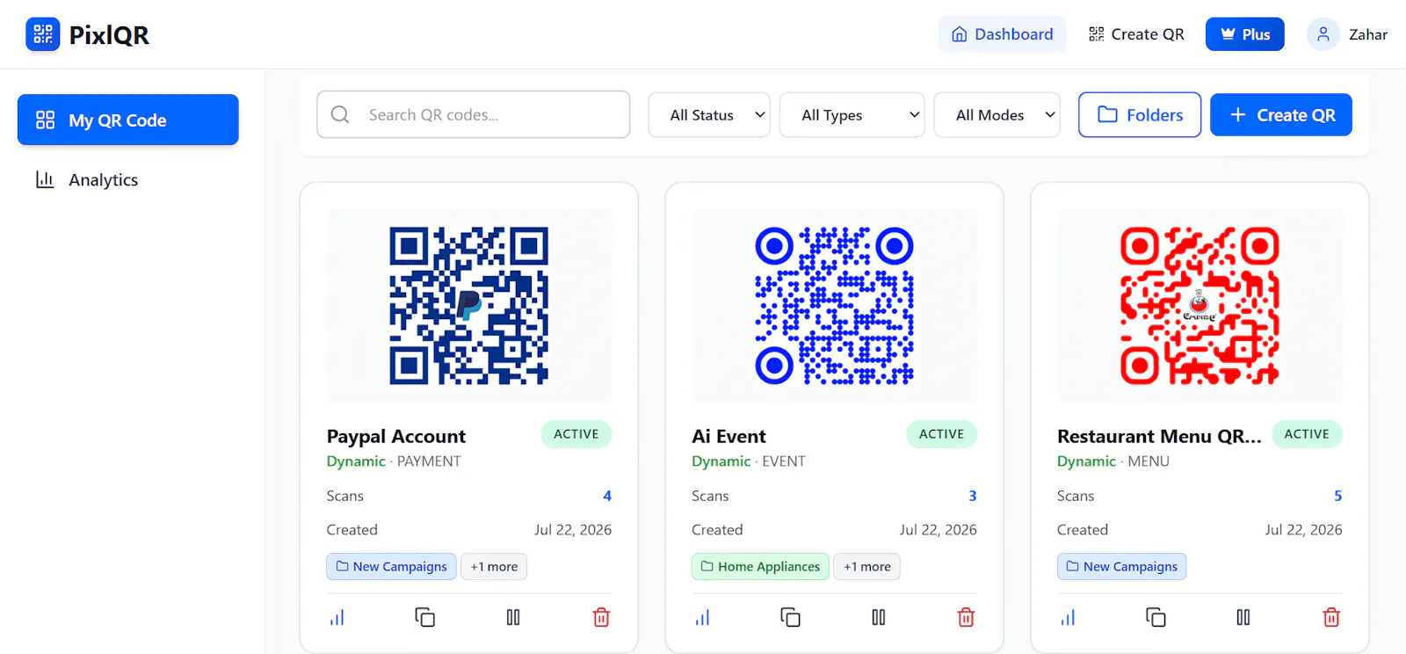Open the Folders button
Screen dimensions: 1406x654
(x=1140, y=114)
